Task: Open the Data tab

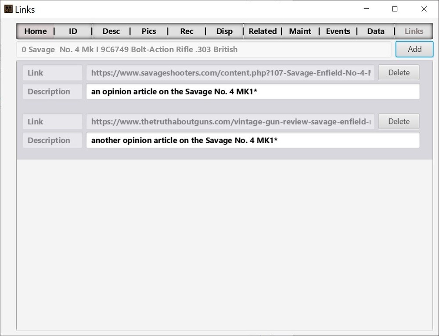Action: [376, 31]
